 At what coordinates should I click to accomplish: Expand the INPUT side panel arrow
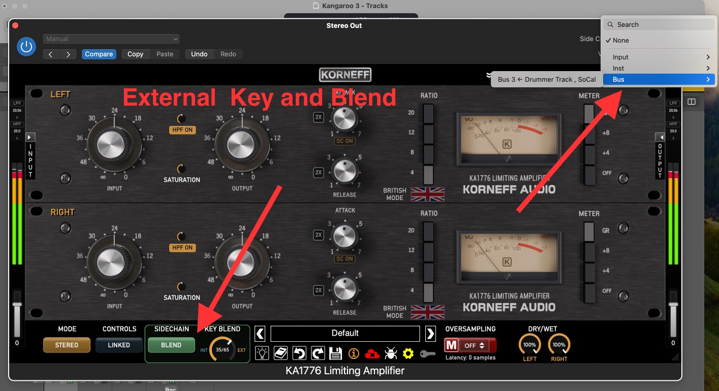point(30,137)
